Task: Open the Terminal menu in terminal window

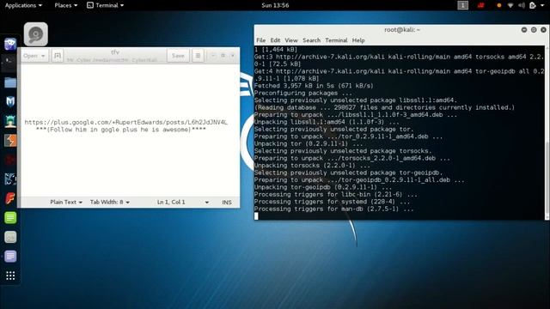Action: coord(336,40)
